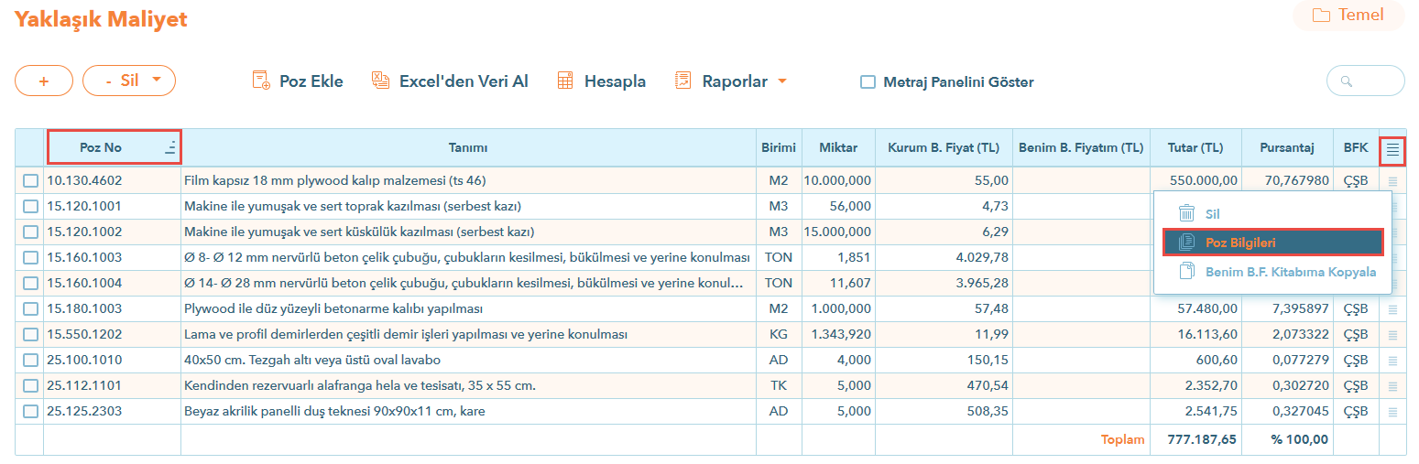Click the copy icon beside Benim B.F. Kitabıma

click(x=1186, y=271)
